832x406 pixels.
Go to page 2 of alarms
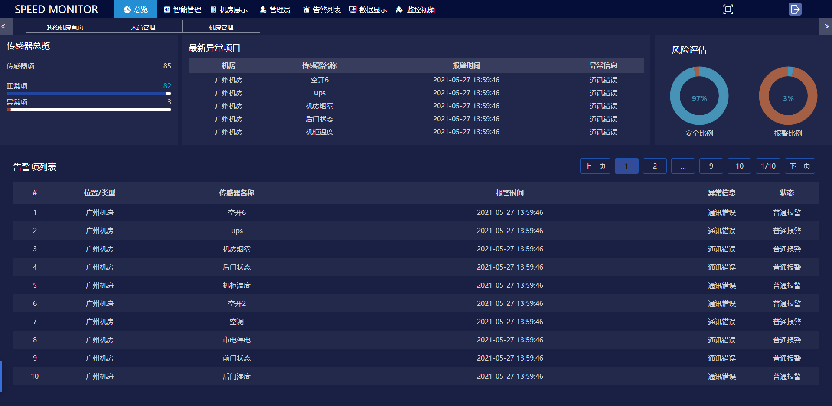click(x=655, y=166)
